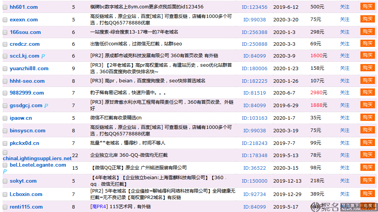Viewport: 378px width, 212px height.
Task: Open the chinaLightingsuppLiers.net link
Action: [x=37, y=158]
